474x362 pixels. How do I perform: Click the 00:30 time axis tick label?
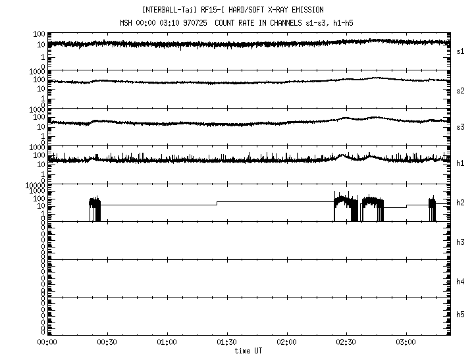tap(107, 343)
